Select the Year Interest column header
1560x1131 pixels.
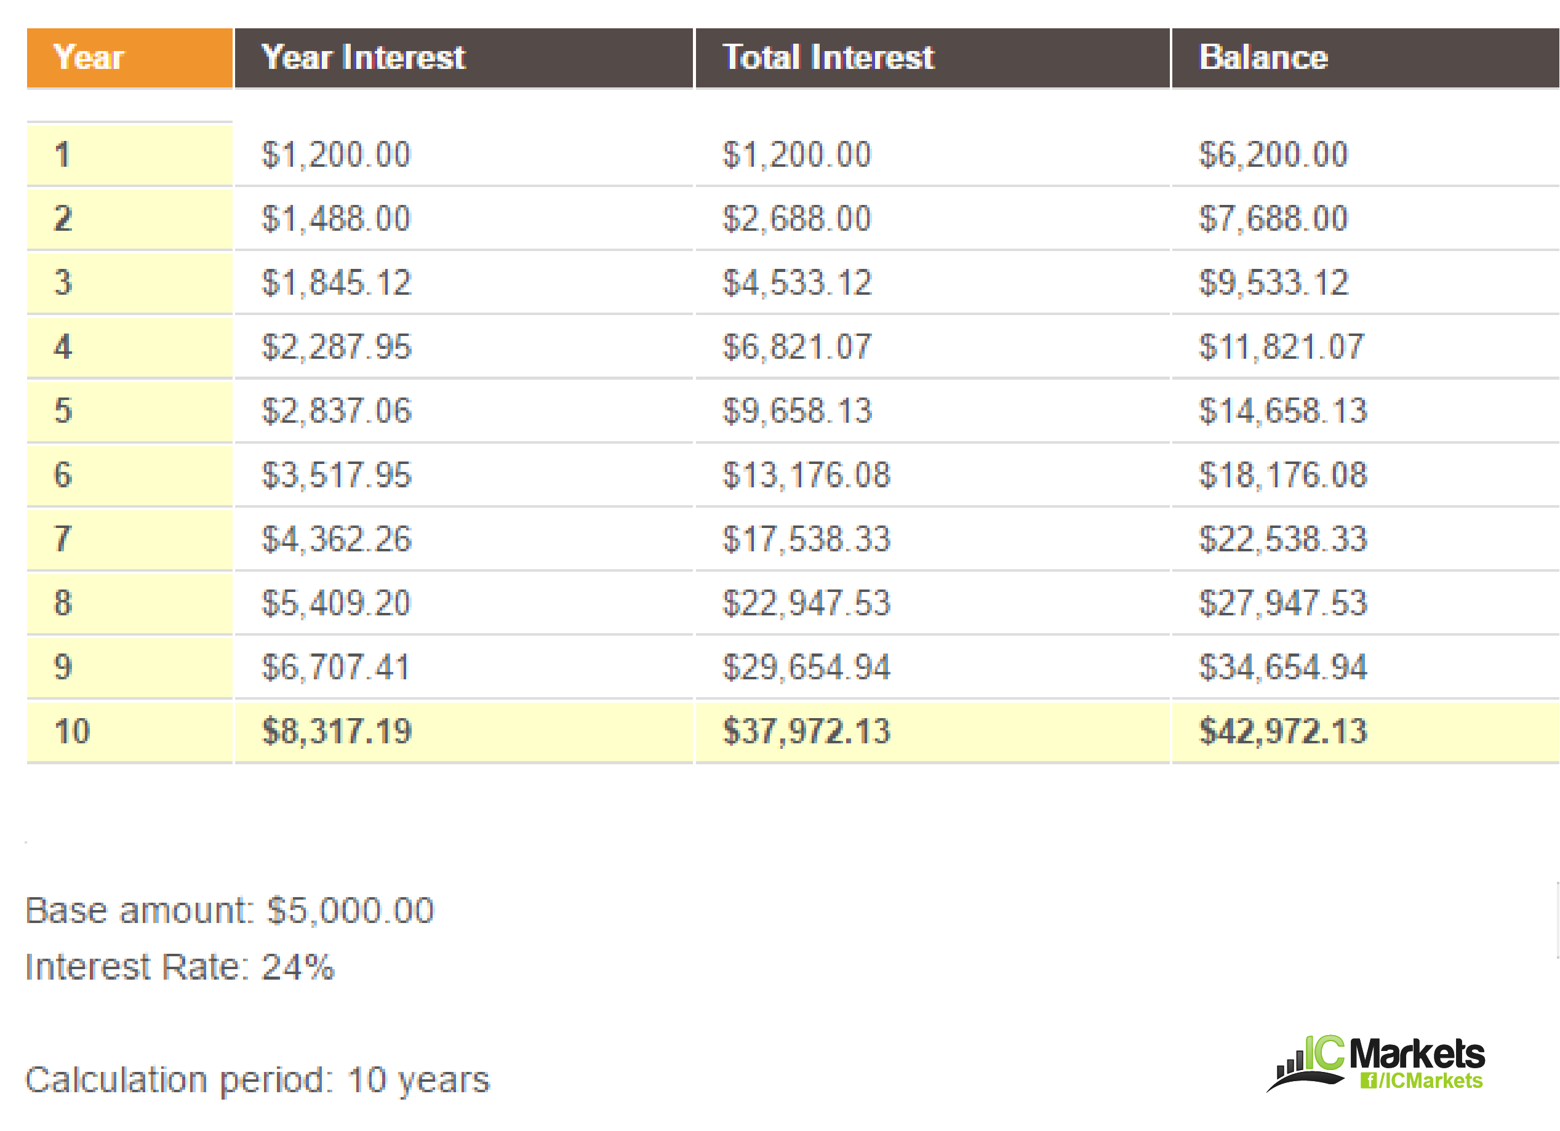coord(463,58)
